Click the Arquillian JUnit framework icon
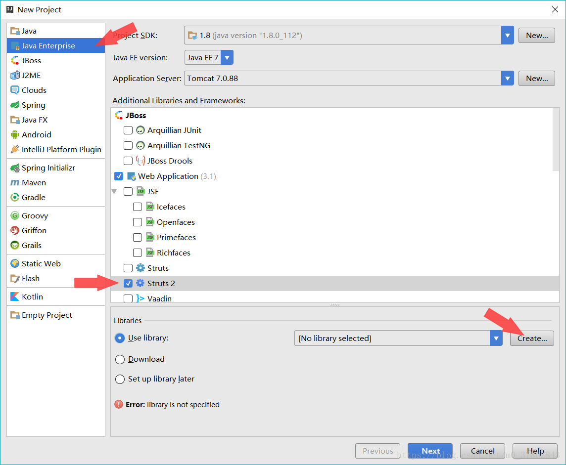The image size is (566, 465). coord(141,130)
